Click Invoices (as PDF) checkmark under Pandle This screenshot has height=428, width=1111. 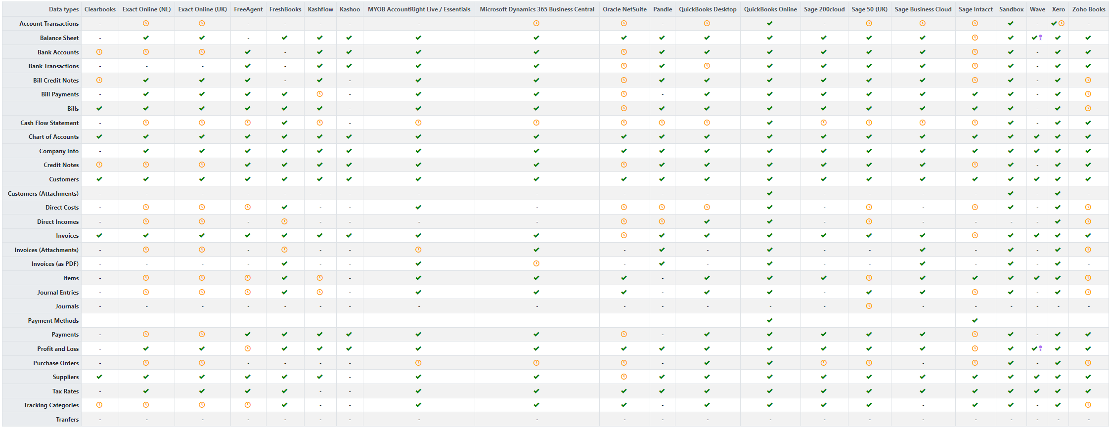[x=662, y=263]
